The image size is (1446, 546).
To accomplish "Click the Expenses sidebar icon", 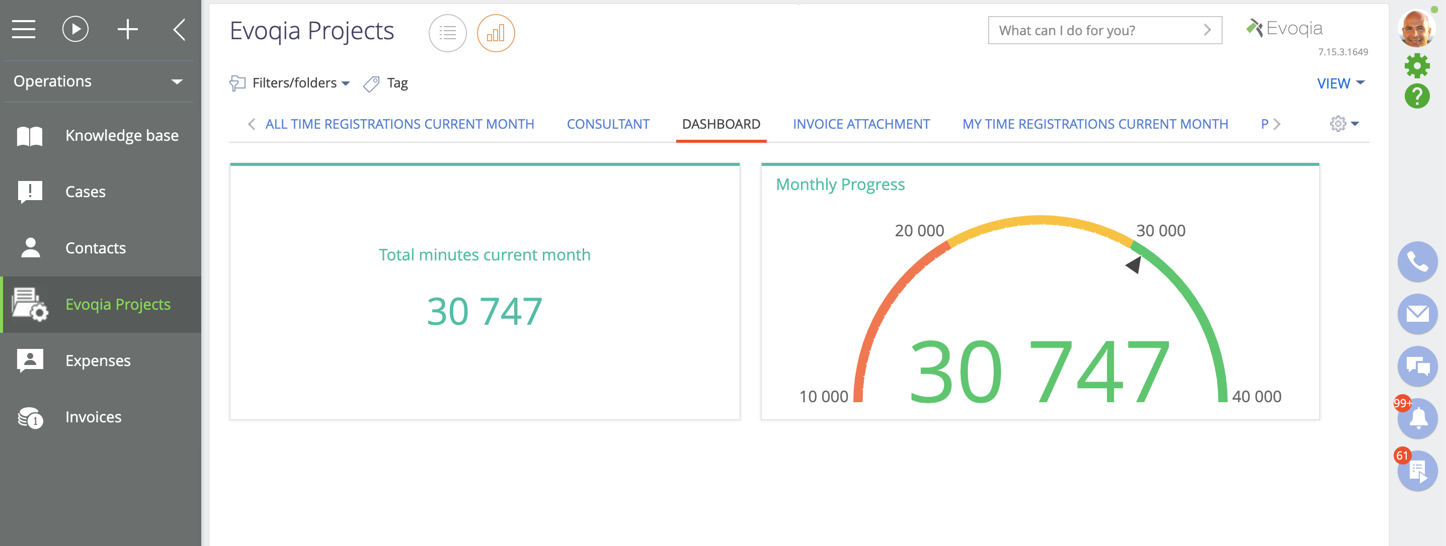I will (x=30, y=361).
